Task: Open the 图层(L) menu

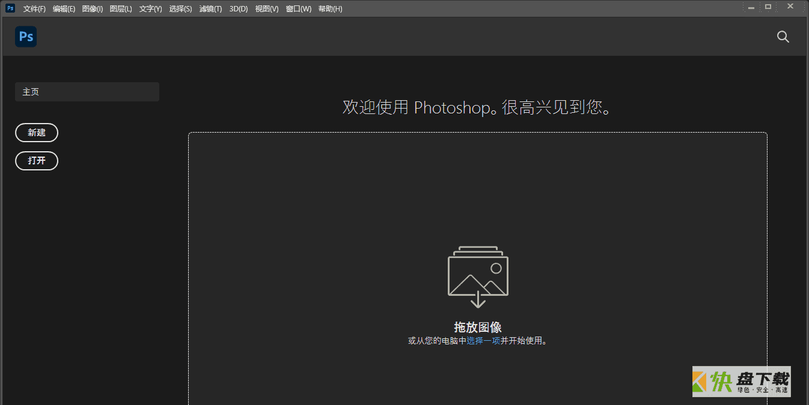Action: (x=121, y=9)
